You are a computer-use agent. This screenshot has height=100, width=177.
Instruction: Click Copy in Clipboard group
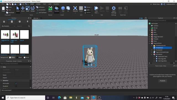pyautogui.click(x=9, y=7)
